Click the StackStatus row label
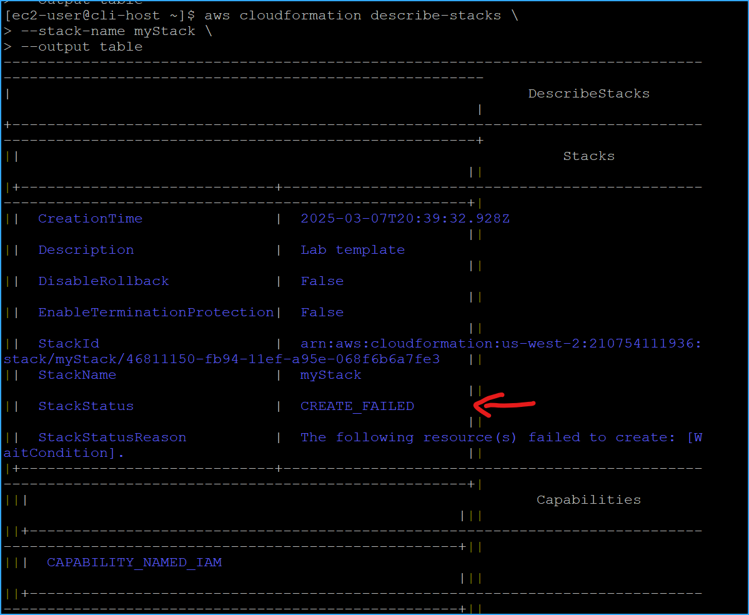The width and height of the screenshot is (749, 615). (86, 406)
